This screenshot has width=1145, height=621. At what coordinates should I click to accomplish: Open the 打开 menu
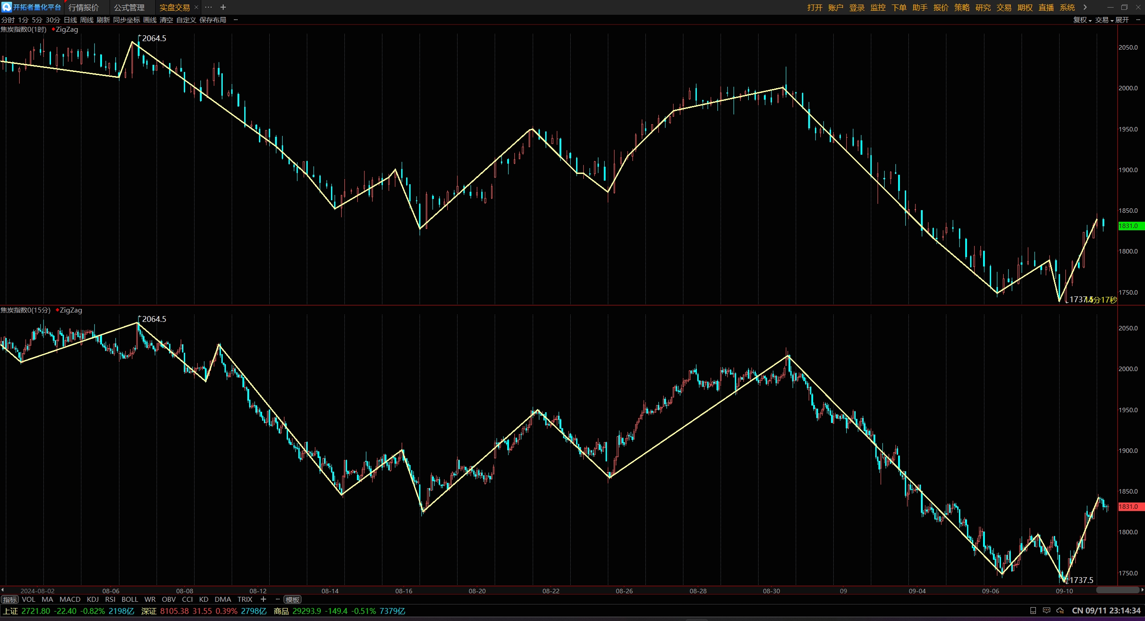point(815,8)
